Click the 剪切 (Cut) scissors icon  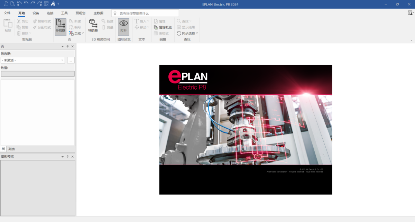click(19, 21)
